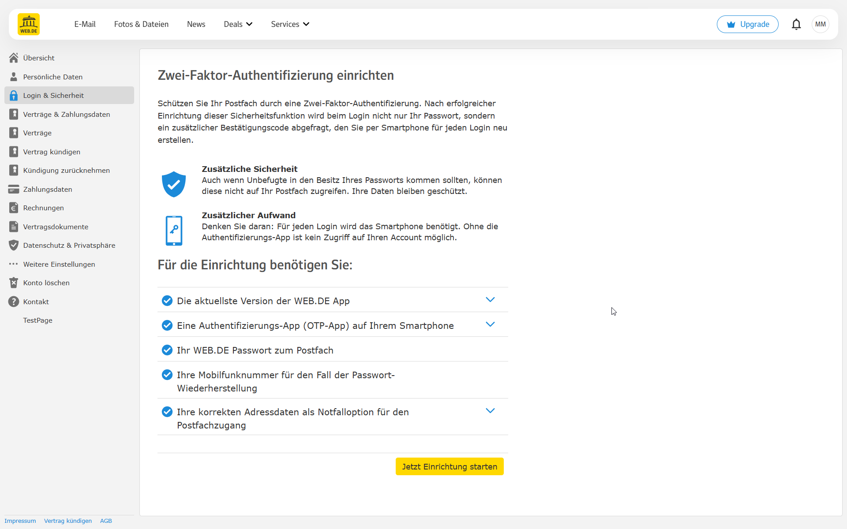
Task: Open the MM account avatar
Action: click(820, 24)
